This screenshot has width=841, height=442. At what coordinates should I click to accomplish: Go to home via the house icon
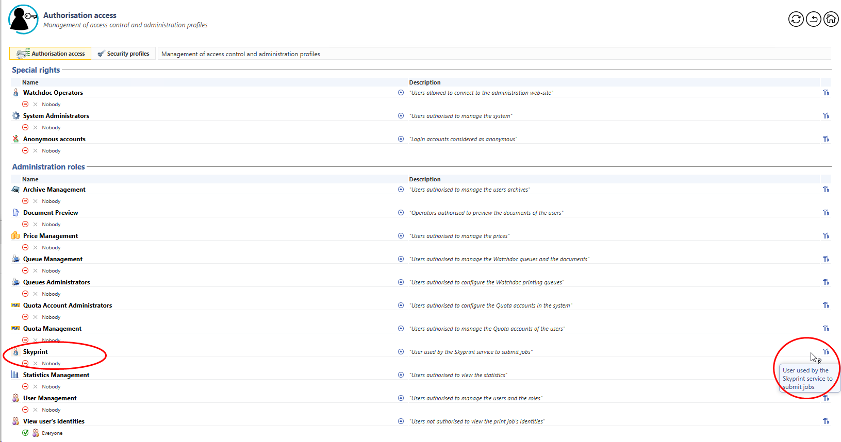click(831, 20)
